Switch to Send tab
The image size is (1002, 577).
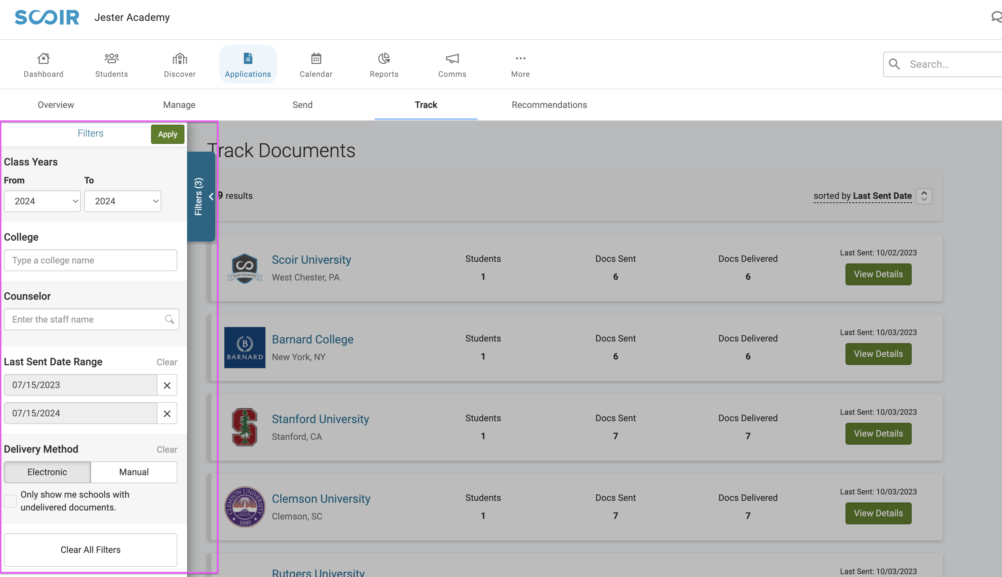click(302, 105)
